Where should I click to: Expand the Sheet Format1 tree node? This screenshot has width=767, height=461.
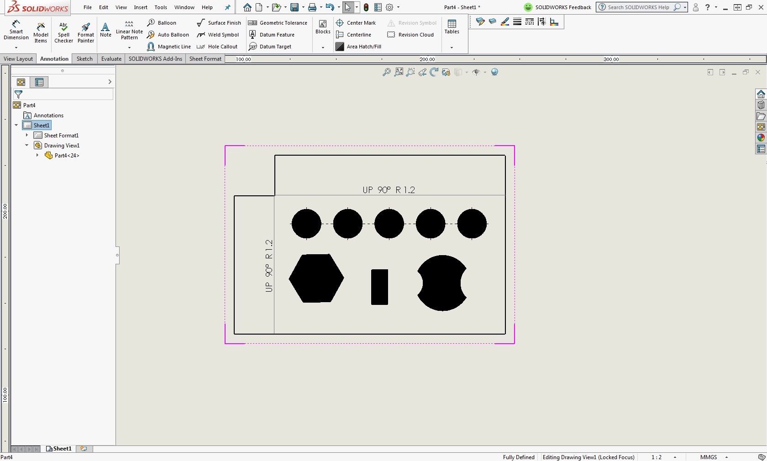(27, 135)
